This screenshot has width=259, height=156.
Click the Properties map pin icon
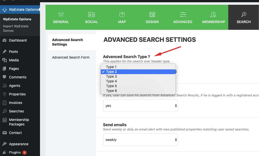point(4,94)
